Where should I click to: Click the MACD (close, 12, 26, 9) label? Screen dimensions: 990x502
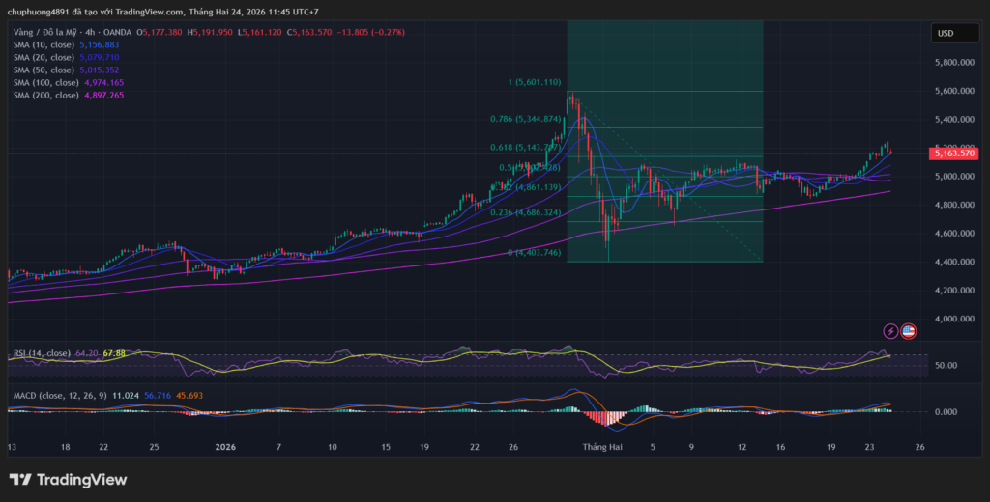click(60, 396)
